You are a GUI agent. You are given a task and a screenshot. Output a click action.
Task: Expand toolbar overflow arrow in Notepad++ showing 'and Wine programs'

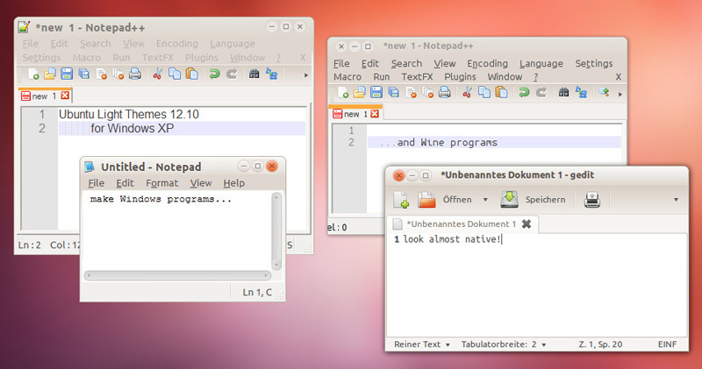620,95
